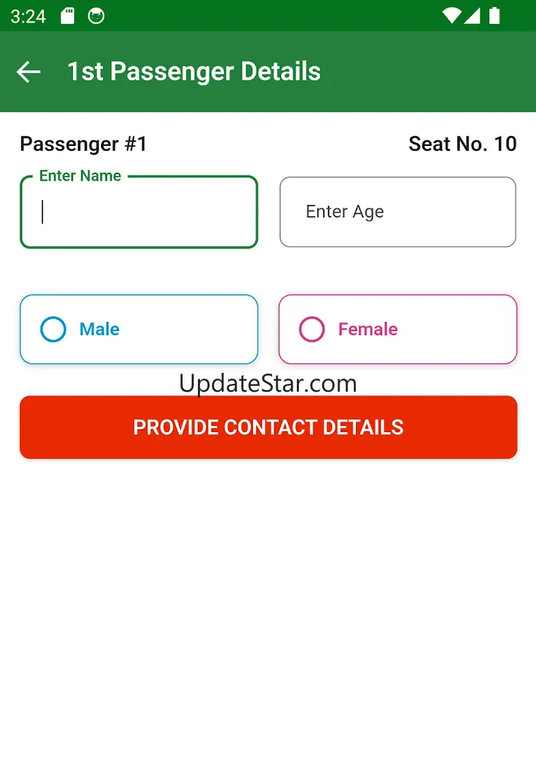Click the Enter Age input field

397,212
